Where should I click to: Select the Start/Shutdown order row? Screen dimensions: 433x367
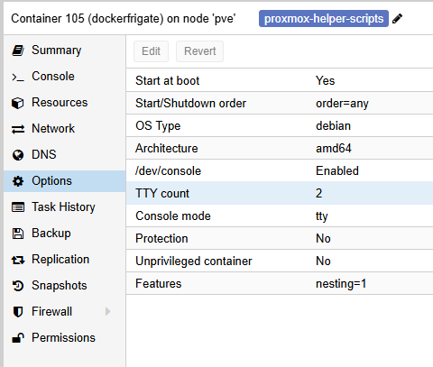point(280,103)
